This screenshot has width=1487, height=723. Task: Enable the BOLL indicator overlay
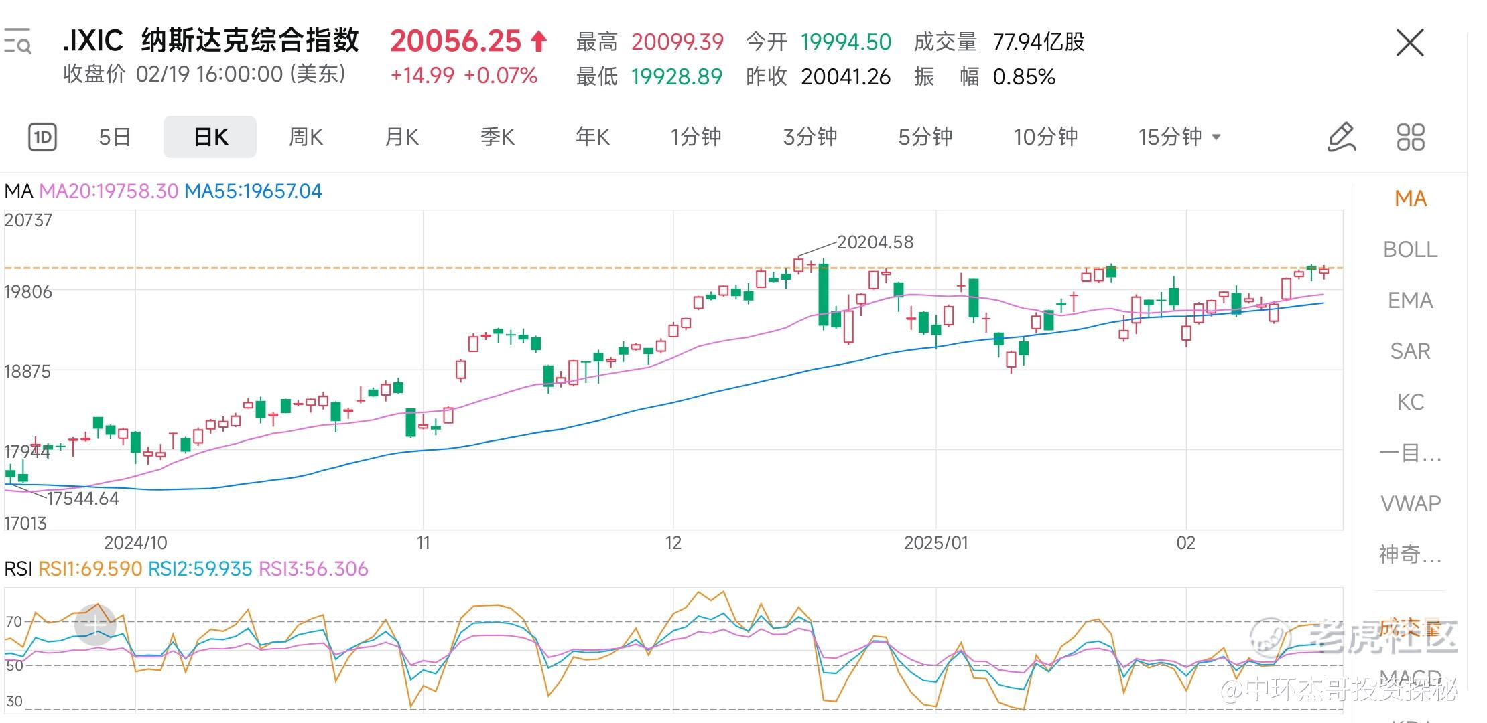tap(1410, 250)
